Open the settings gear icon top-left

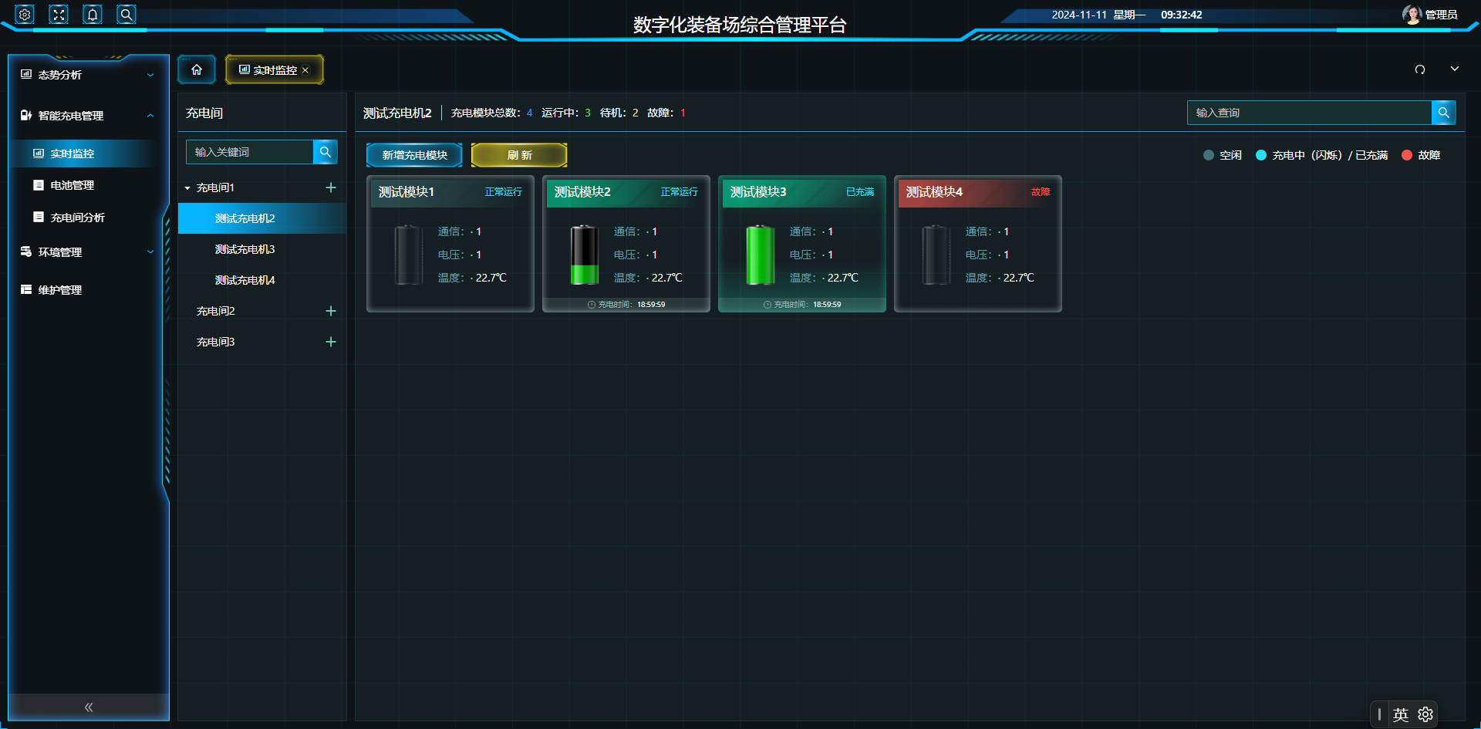pyautogui.click(x=24, y=14)
